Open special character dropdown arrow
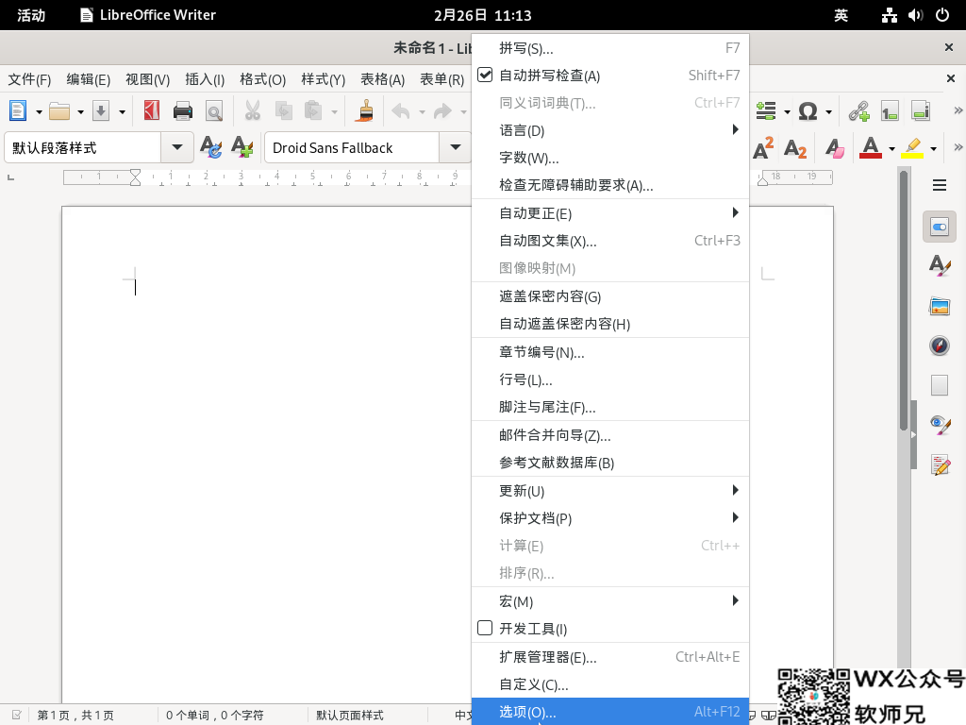966x725 pixels. pos(828,112)
